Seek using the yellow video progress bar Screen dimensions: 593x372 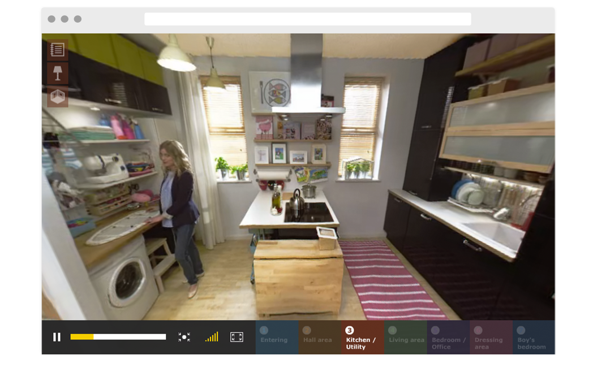pyautogui.click(x=118, y=337)
